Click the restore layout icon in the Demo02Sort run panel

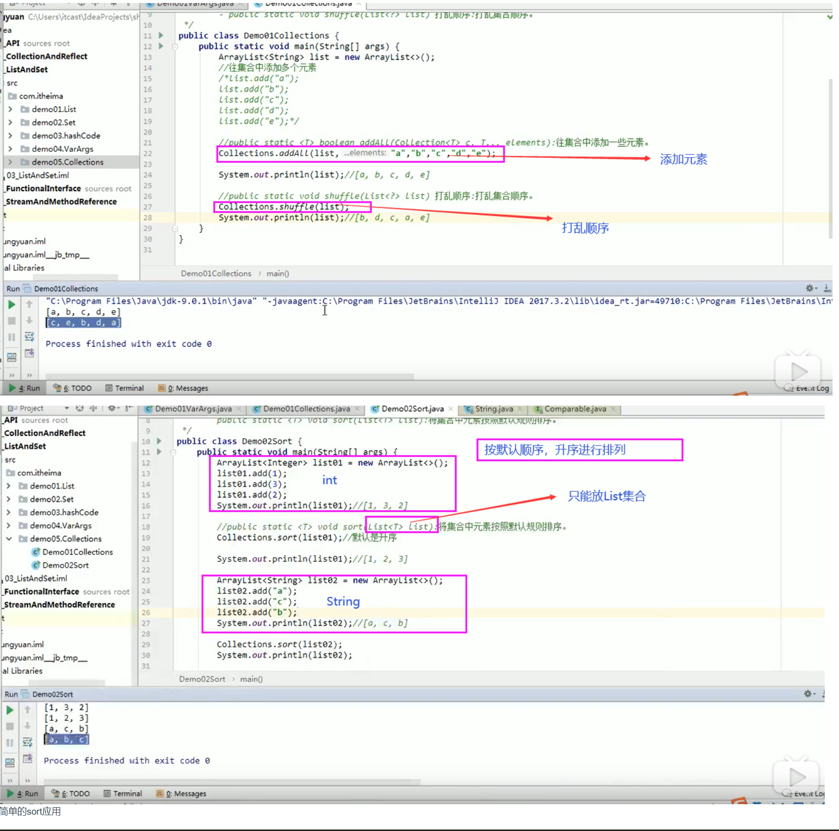(x=10, y=762)
